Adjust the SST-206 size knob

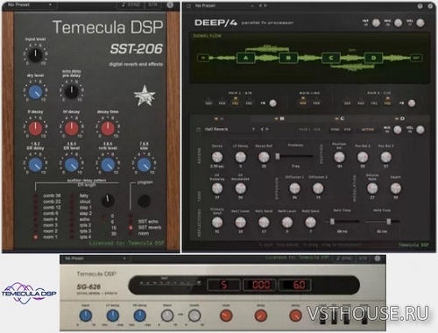coord(144,165)
